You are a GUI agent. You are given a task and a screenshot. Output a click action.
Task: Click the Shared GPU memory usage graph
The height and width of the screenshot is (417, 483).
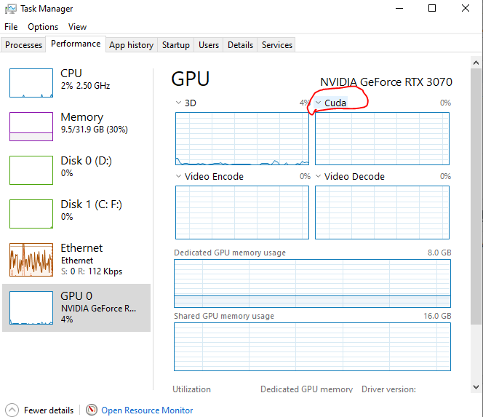(312, 346)
